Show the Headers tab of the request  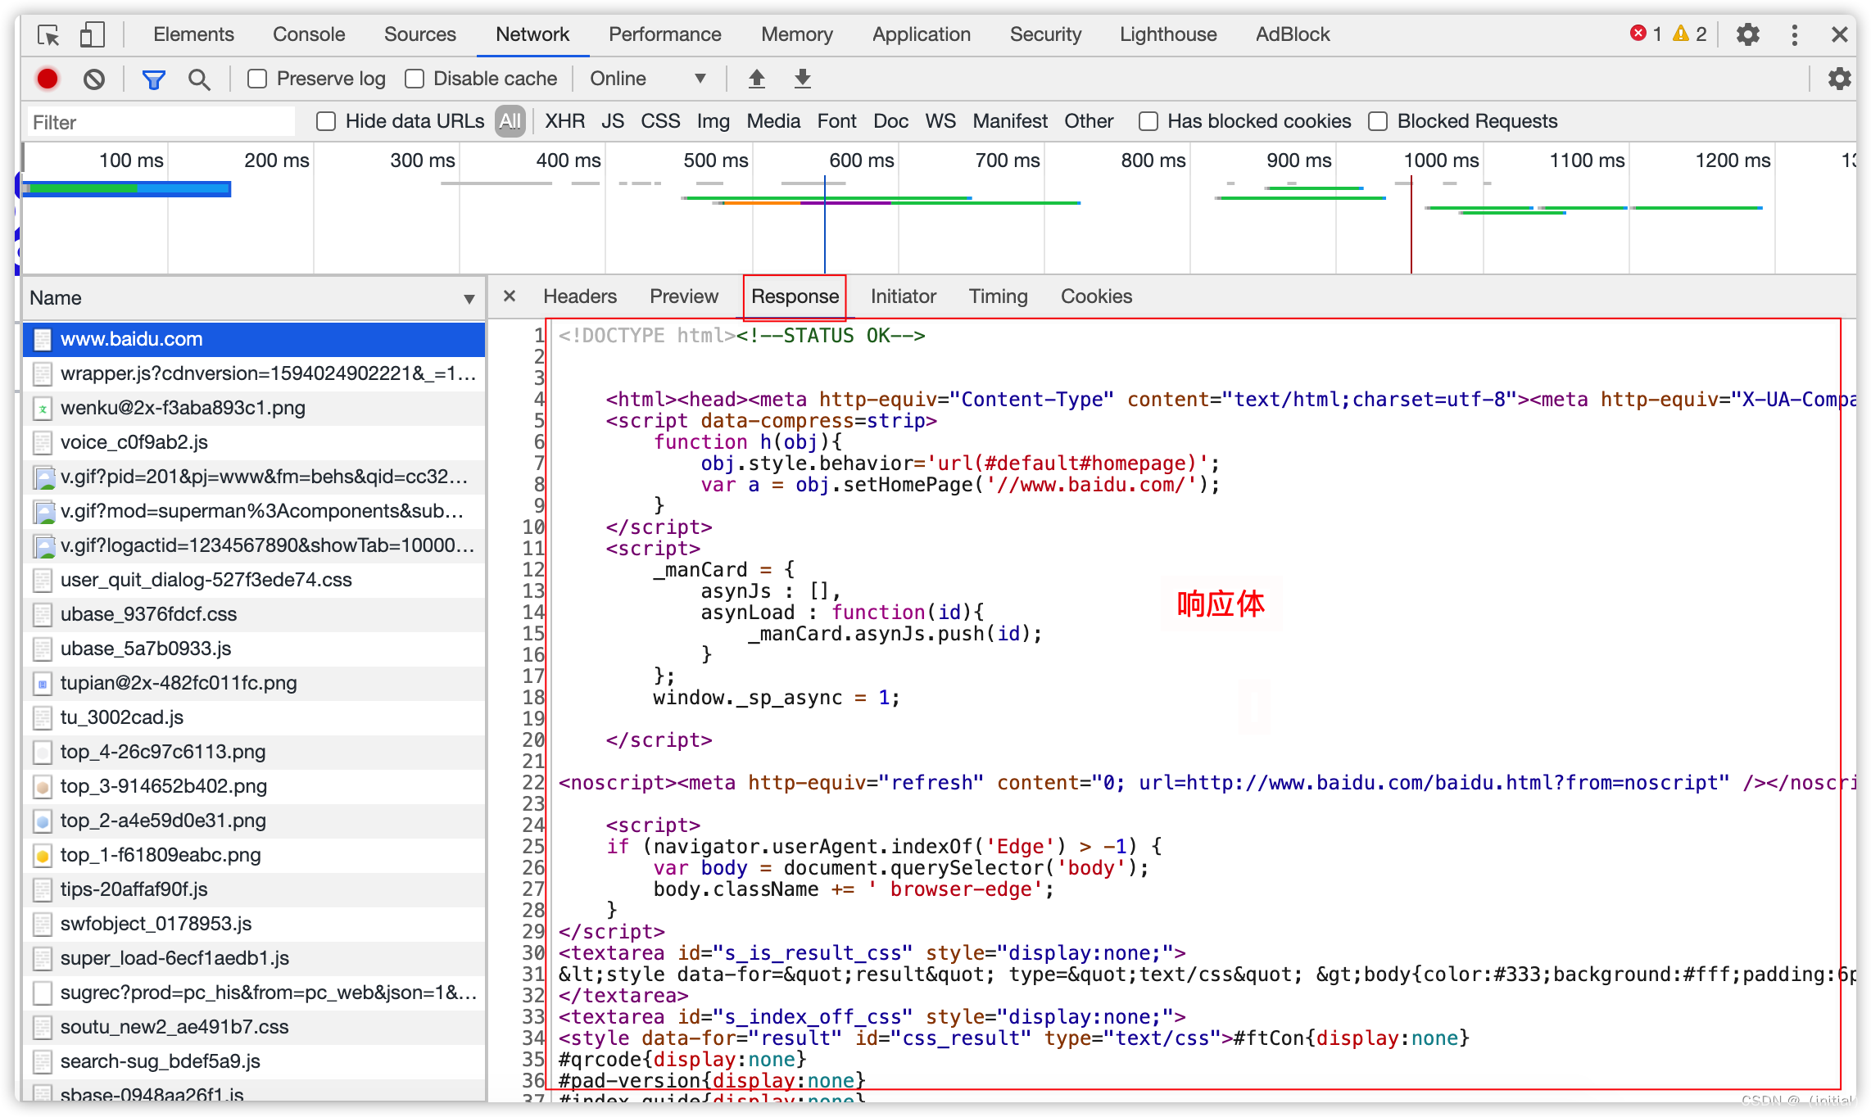point(580,296)
